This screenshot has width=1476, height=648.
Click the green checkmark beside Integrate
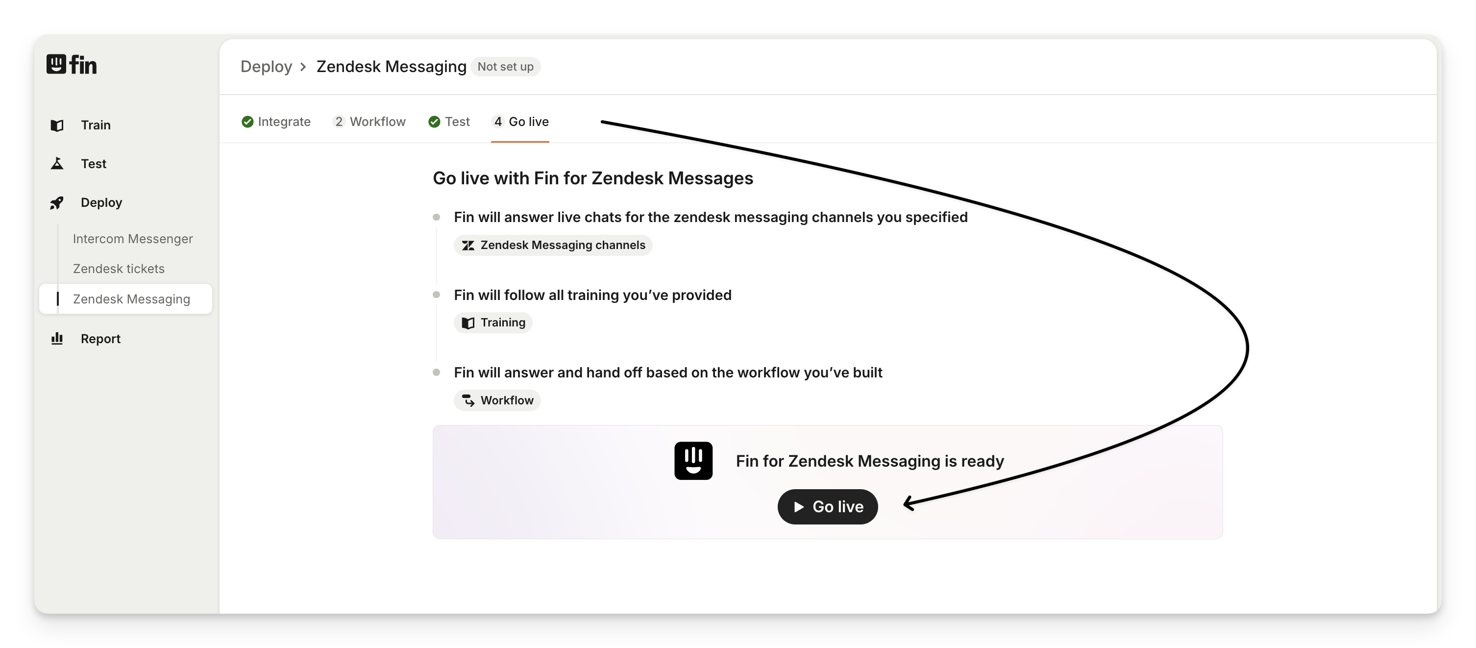pos(247,122)
